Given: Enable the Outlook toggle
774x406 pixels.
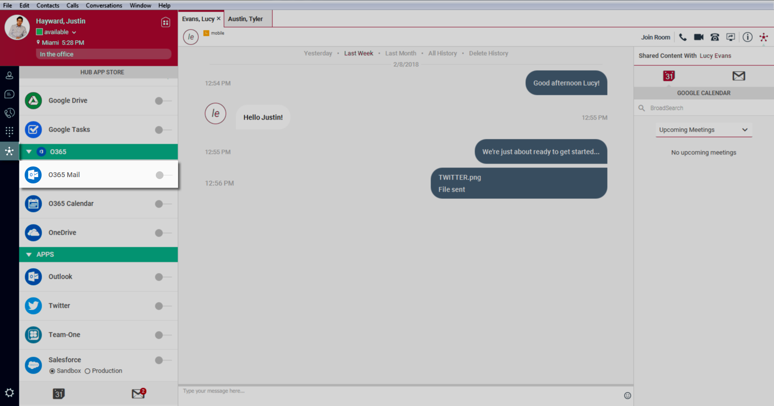Looking at the screenshot, I should tap(163, 277).
